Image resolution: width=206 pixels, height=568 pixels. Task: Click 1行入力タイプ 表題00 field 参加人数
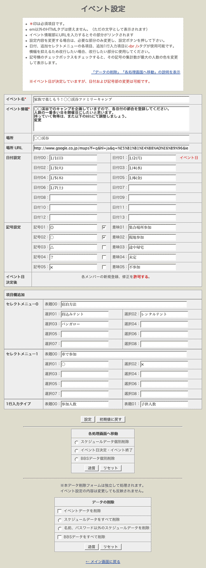(x=84, y=404)
